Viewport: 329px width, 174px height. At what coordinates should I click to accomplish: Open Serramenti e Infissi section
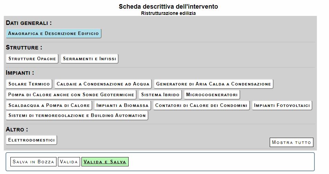pyautogui.click(x=89, y=59)
